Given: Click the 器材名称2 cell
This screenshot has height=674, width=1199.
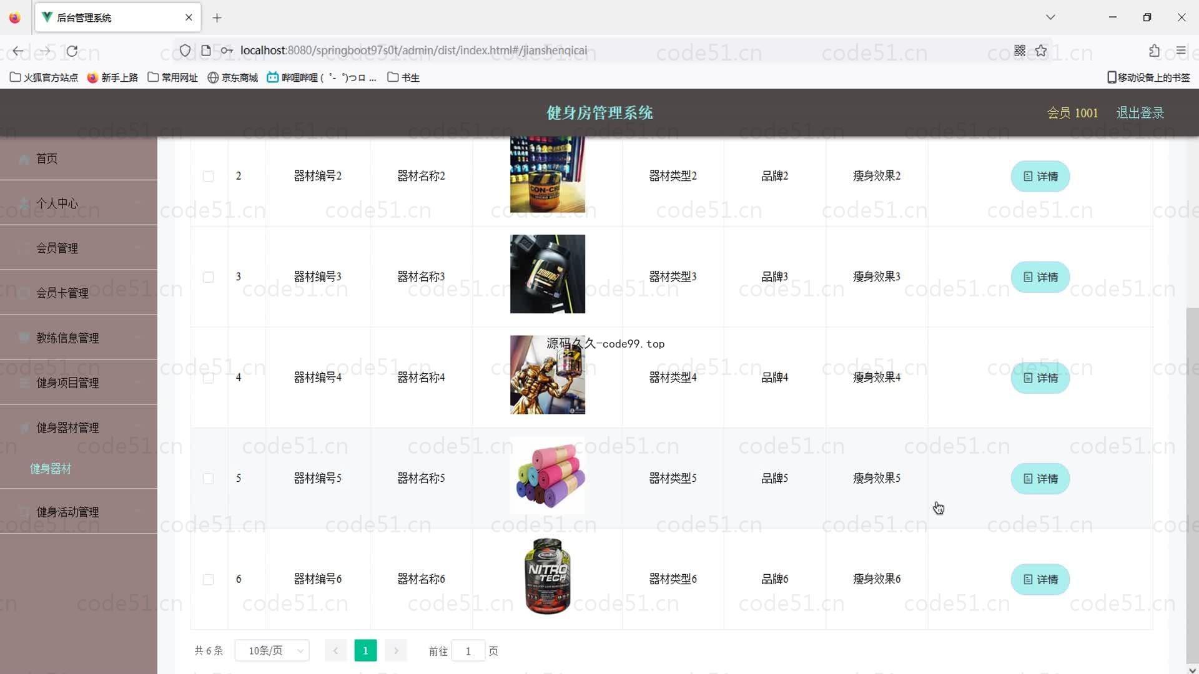Looking at the screenshot, I should tap(422, 176).
